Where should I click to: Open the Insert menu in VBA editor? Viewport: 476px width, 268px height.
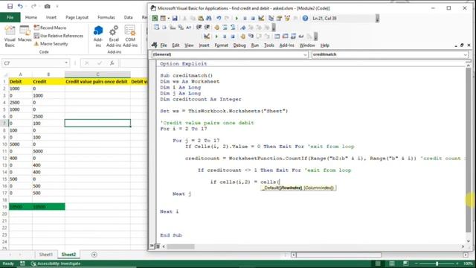pyautogui.click(x=204, y=45)
